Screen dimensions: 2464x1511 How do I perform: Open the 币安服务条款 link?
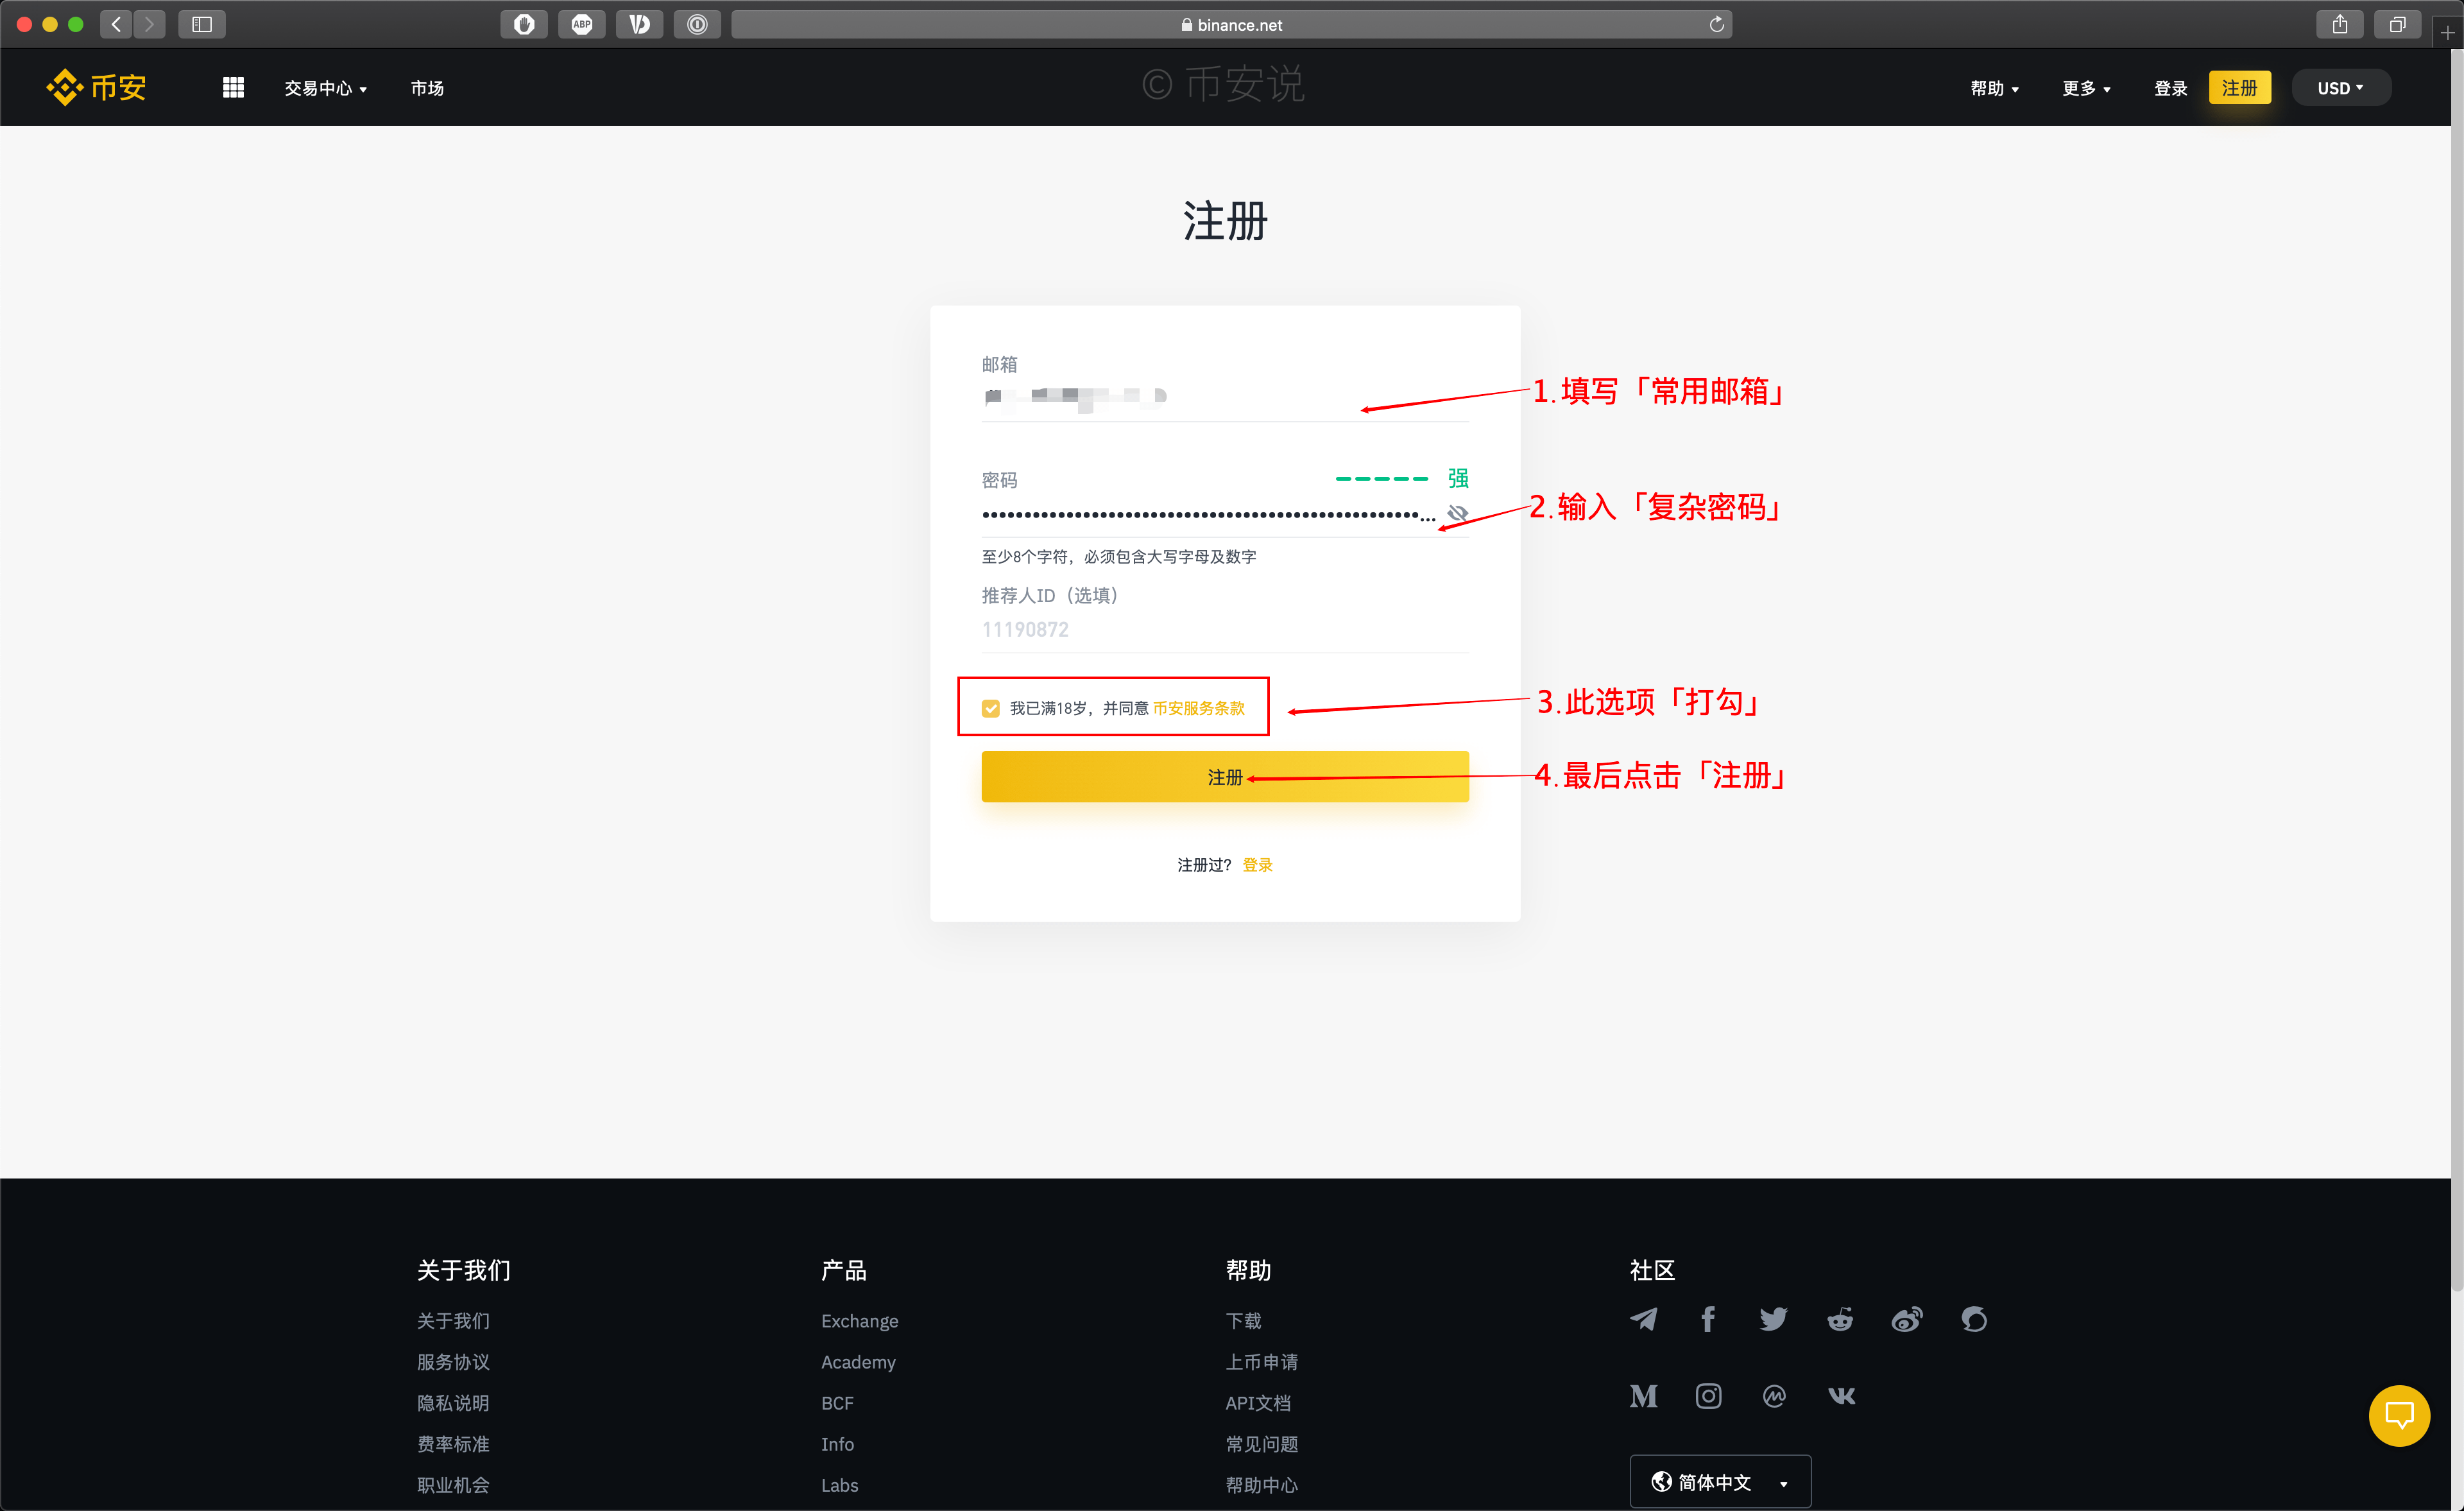(x=1198, y=709)
